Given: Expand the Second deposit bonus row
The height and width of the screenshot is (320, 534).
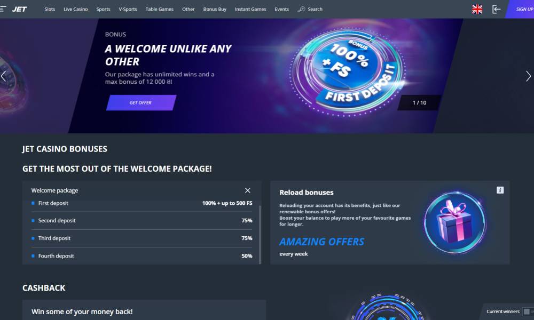Looking at the screenshot, I should pyautogui.click(x=142, y=221).
